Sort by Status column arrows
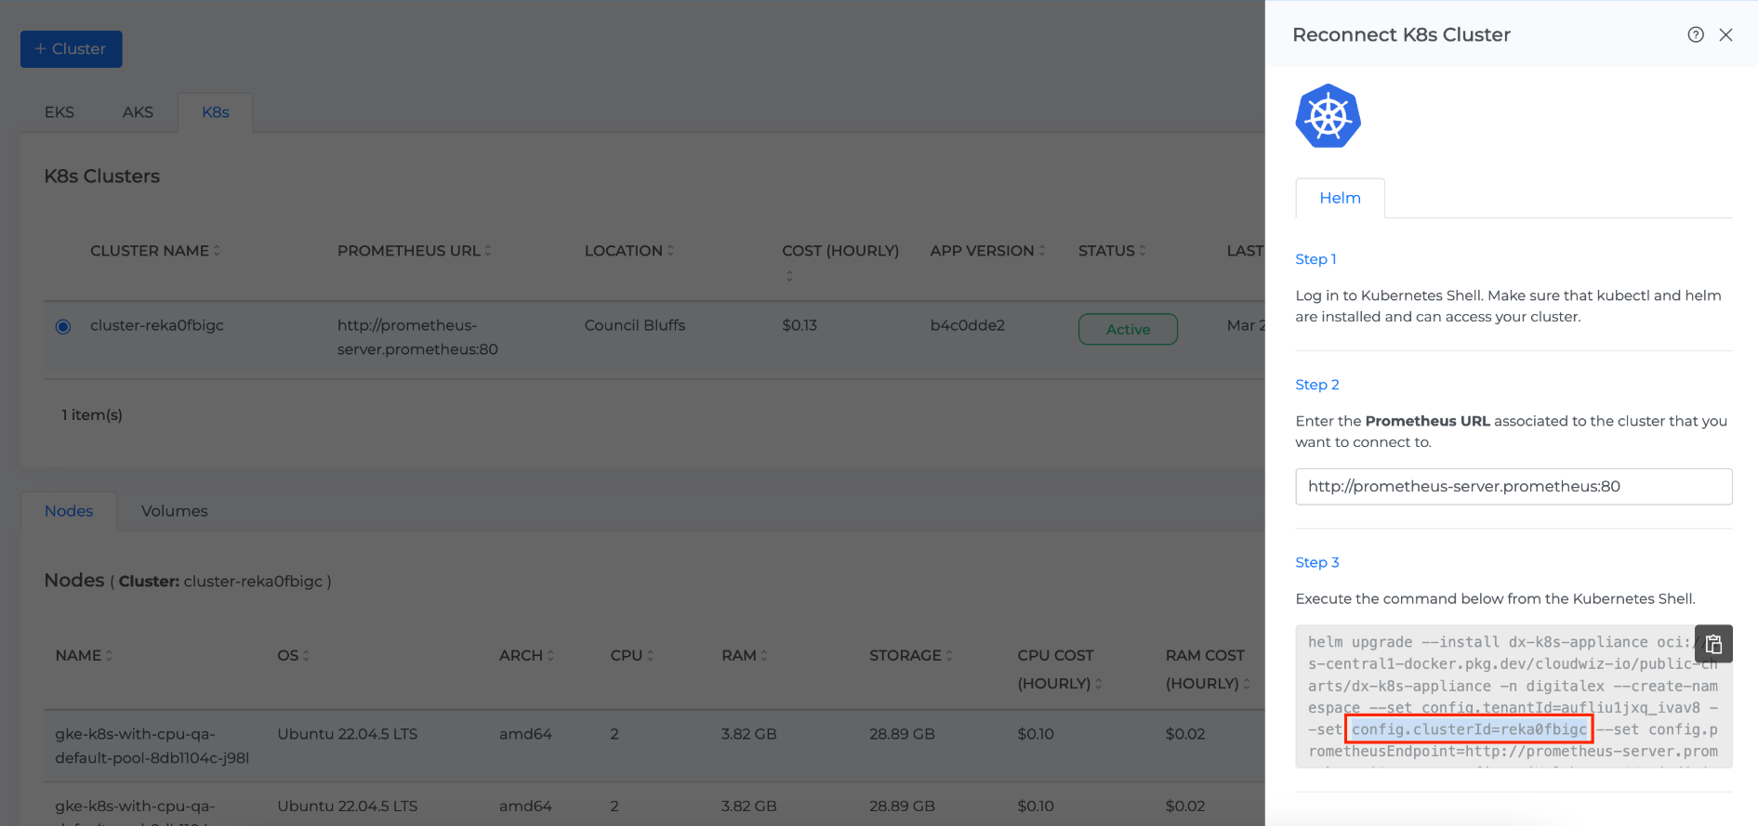 tap(1143, 251)
